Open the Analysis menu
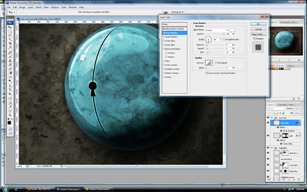The image size is (307, 192). click(x=55, y=7)
